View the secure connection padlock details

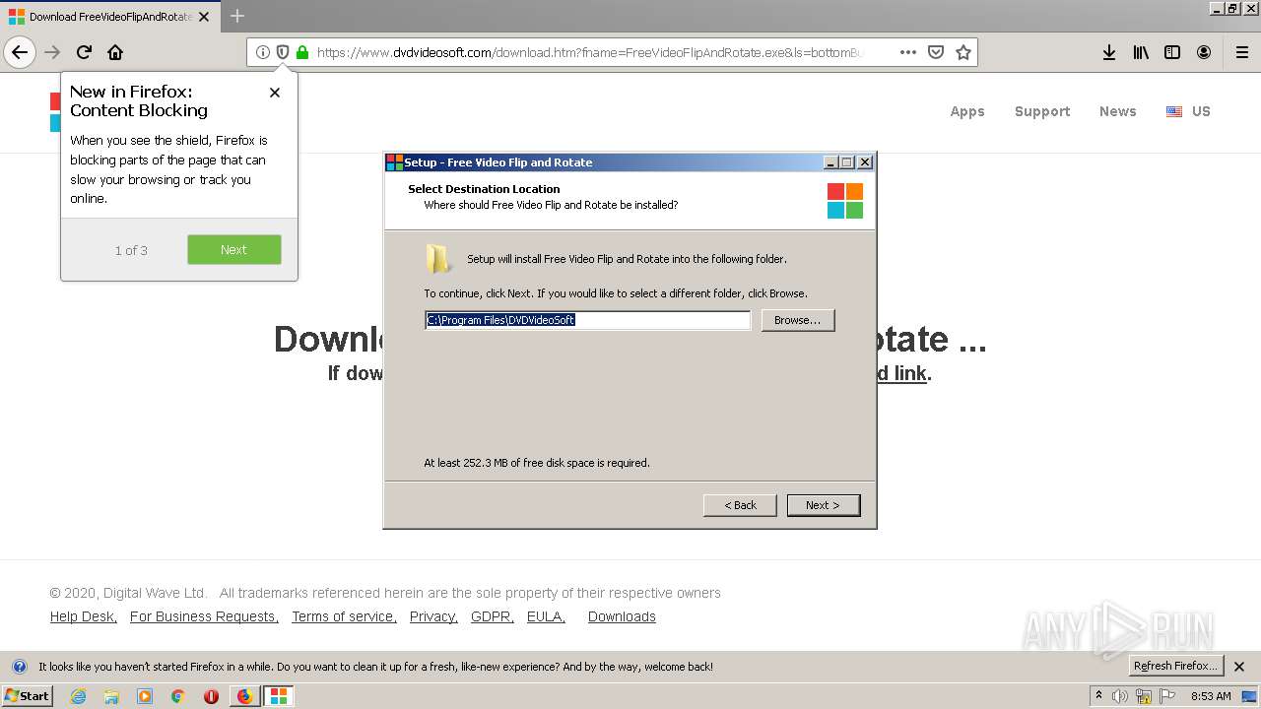pyautogui.click(x=302, y=52)
